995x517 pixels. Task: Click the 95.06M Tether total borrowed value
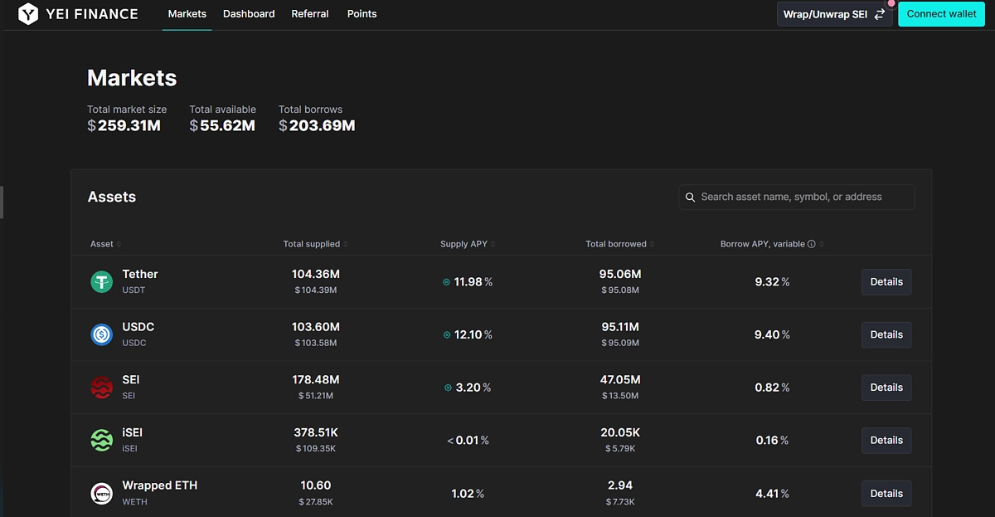coord(620,274)
